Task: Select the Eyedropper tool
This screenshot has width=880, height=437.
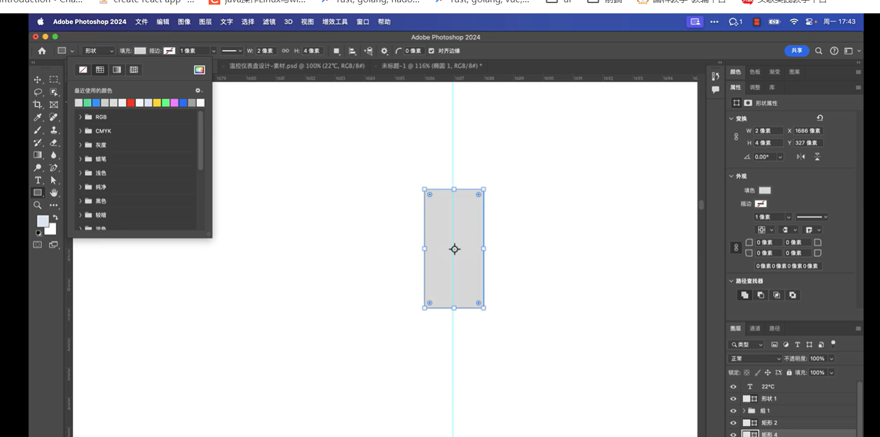Action: 38,118
